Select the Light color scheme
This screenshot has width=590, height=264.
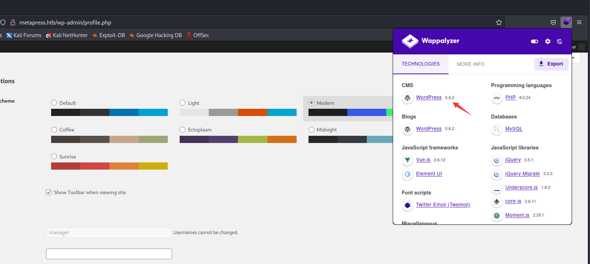(x=183, y=103)
